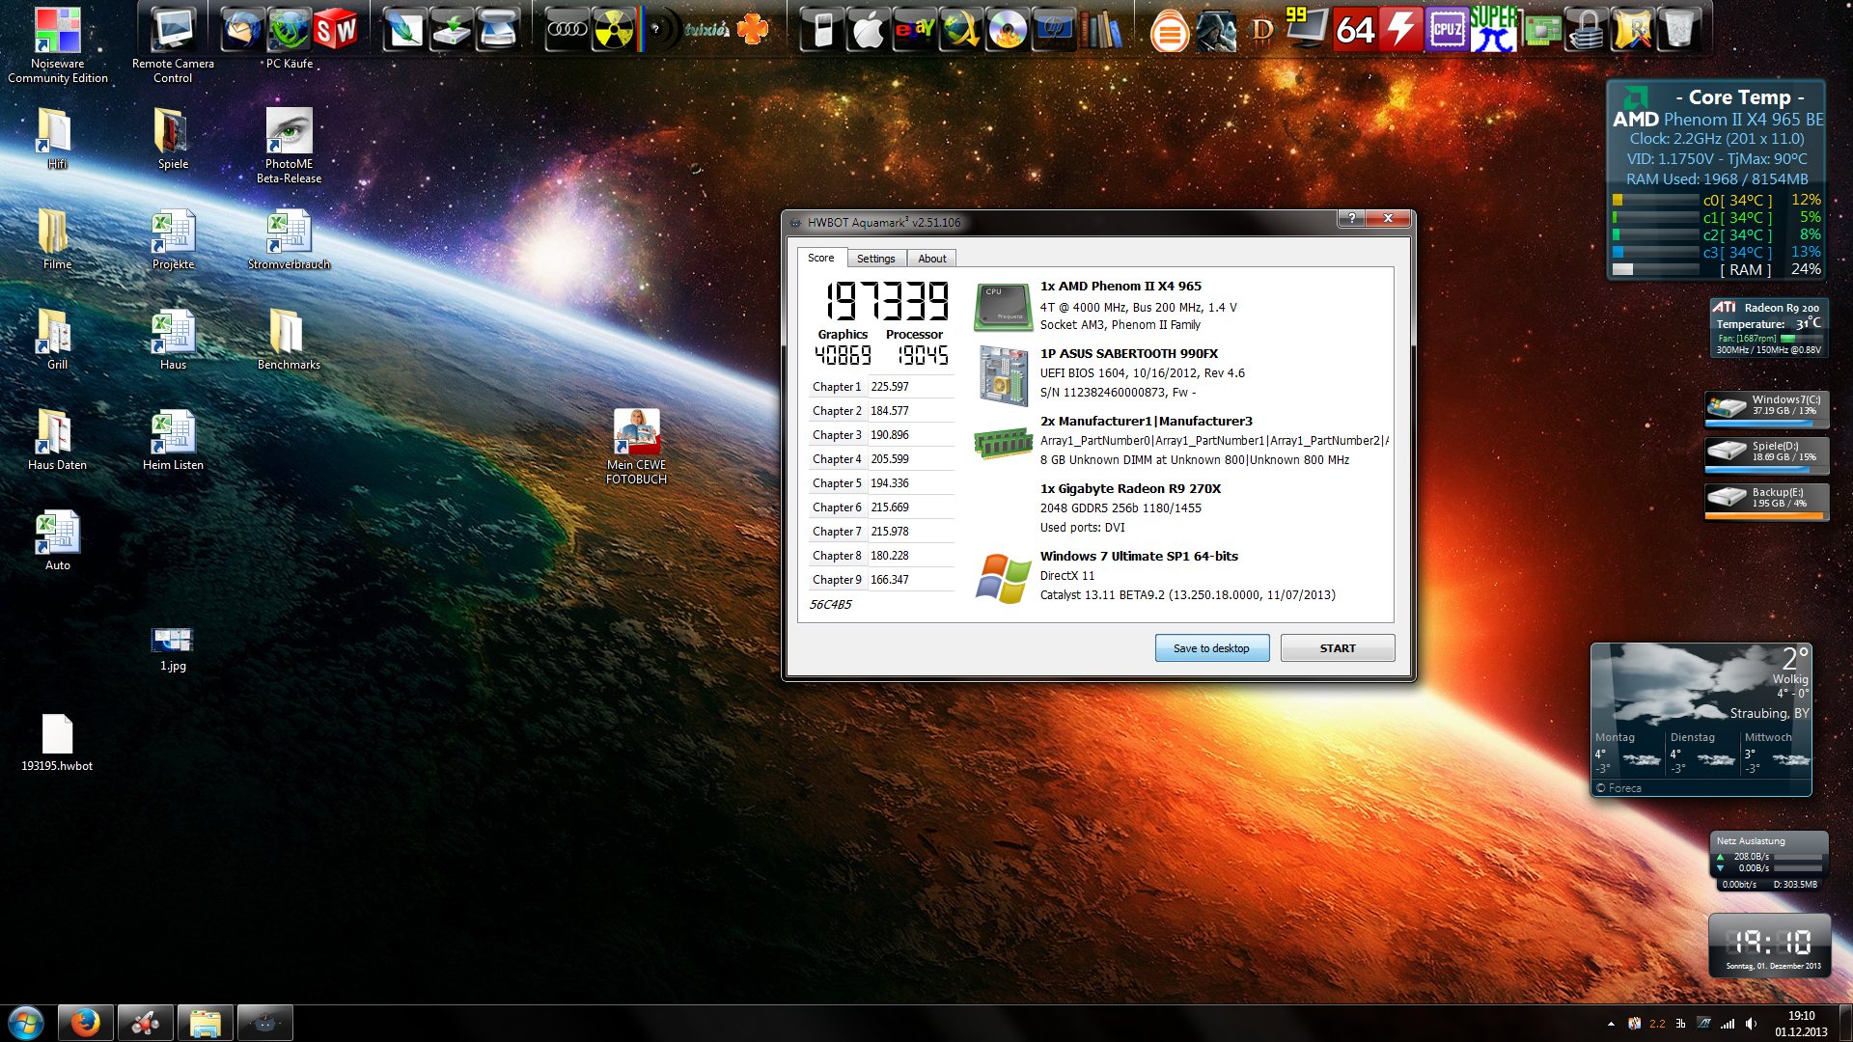Screen dimensions: 1853x1042
Task: Click the padlock dock icon
Action: (1586, 29)
